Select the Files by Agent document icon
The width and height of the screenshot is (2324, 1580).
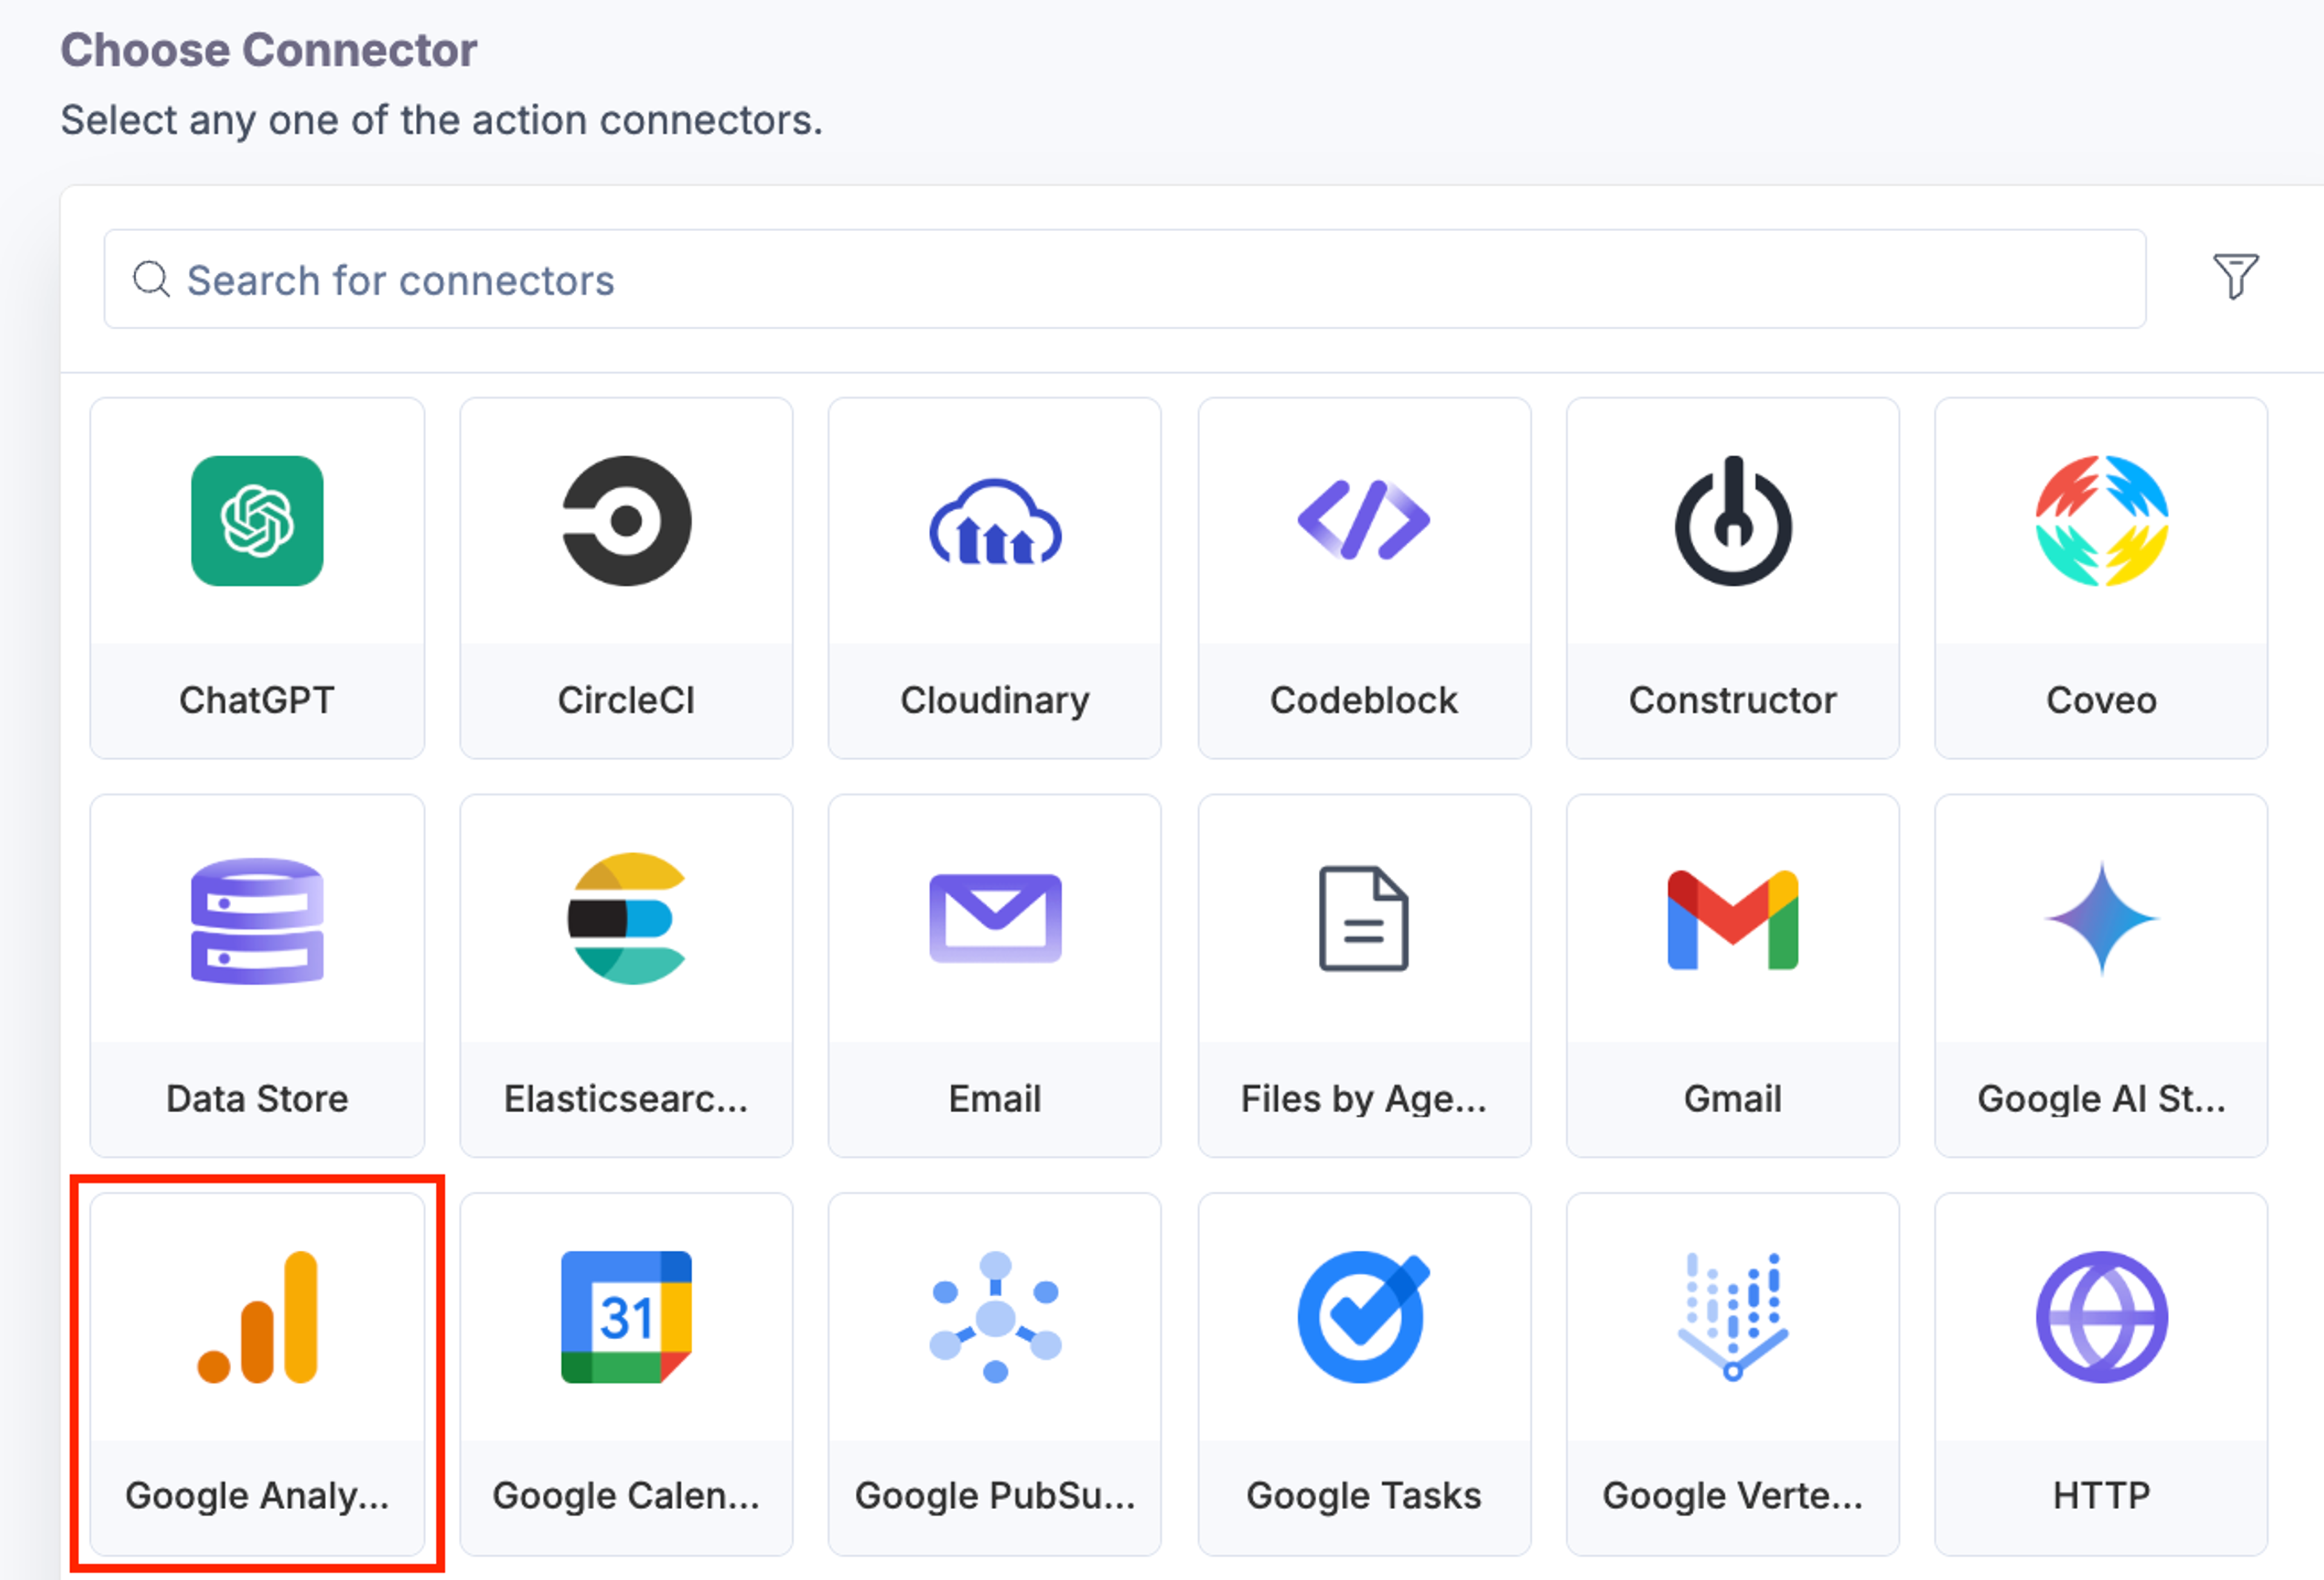(x=1364, y=919)
